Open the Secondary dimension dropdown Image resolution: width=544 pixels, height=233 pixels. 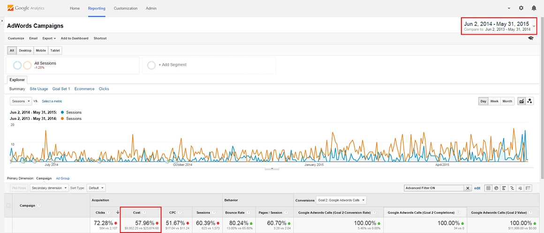click(49, 188)
